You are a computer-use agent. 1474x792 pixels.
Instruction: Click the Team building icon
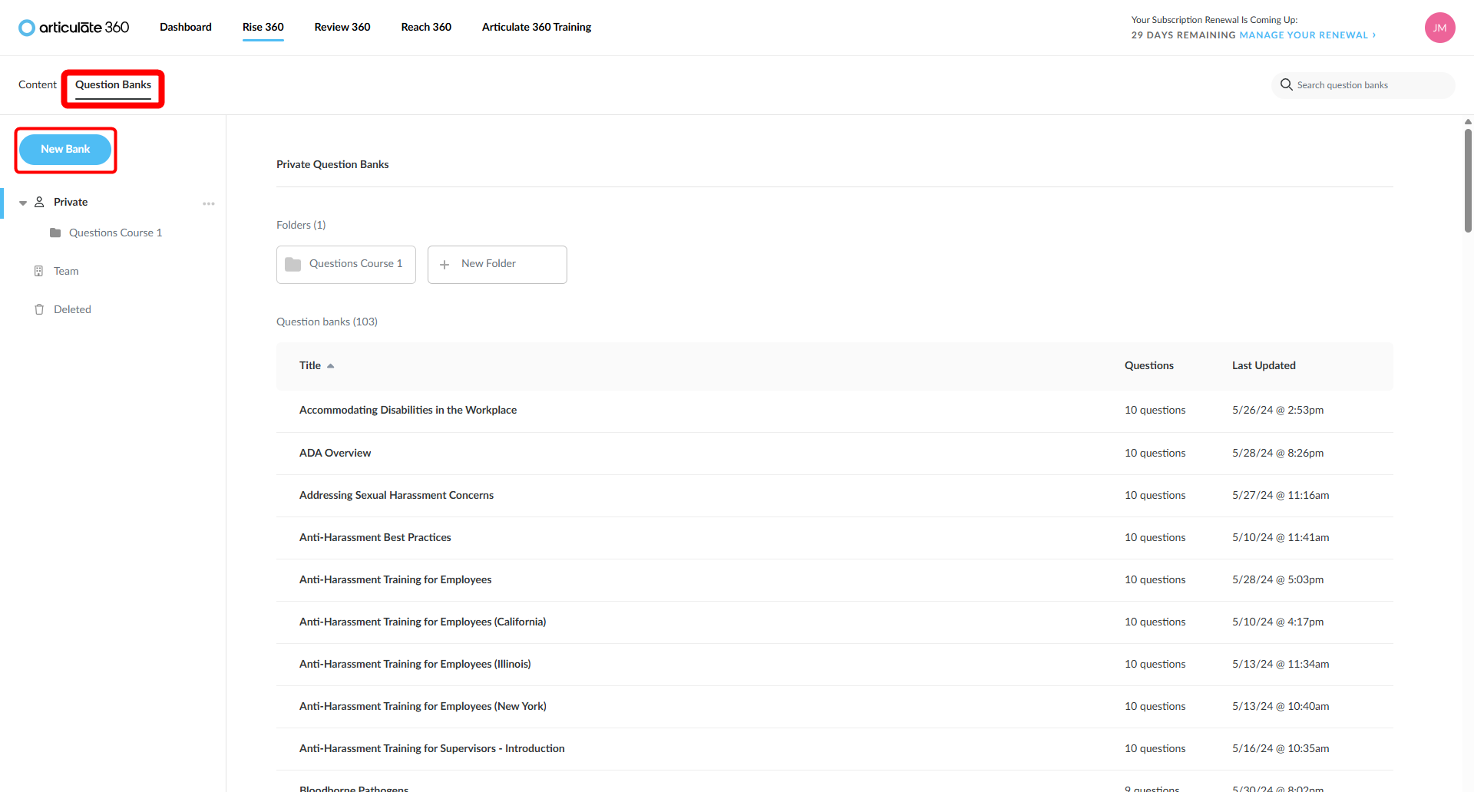pos(38,271)
